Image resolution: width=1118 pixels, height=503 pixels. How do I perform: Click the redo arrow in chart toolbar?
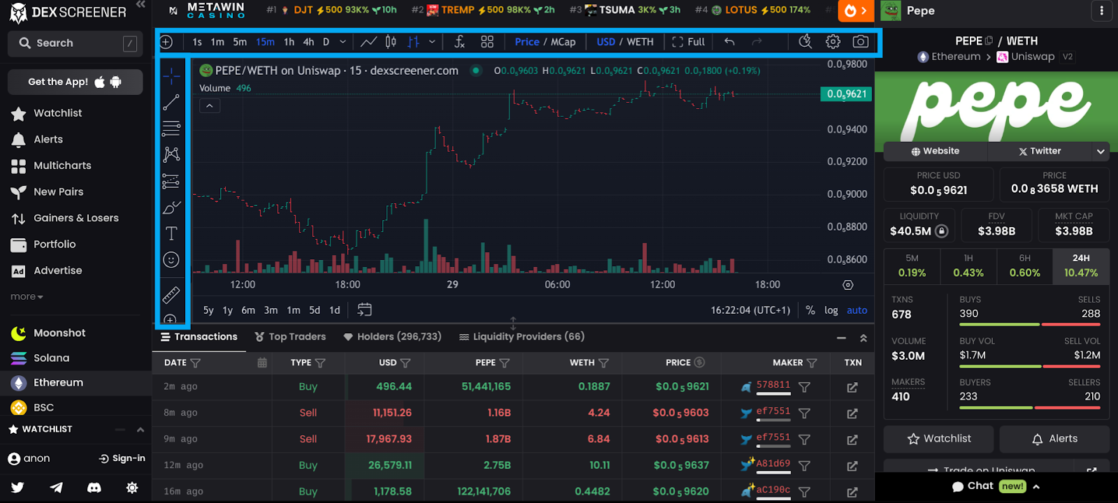757,42
